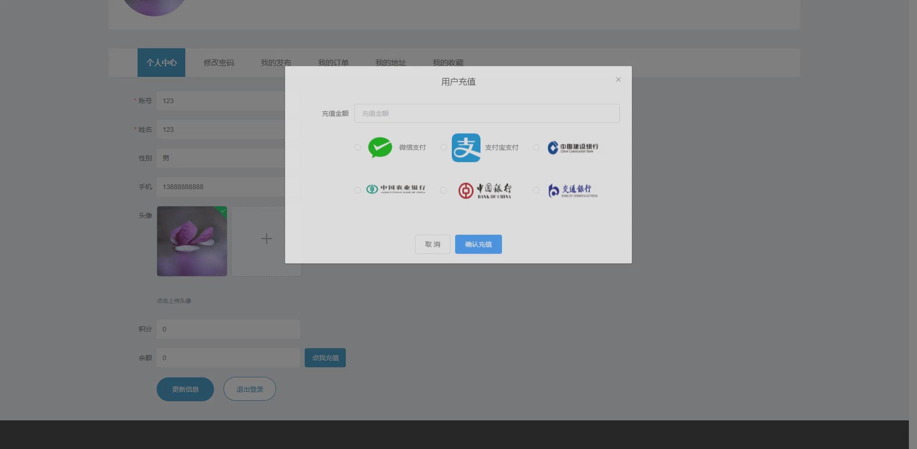Select the 交通银行 radio button

[x=536, y=191]
